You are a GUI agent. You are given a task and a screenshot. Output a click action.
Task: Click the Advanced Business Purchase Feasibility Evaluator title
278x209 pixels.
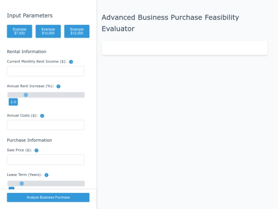pyautogui.click(x=170, y=23)
